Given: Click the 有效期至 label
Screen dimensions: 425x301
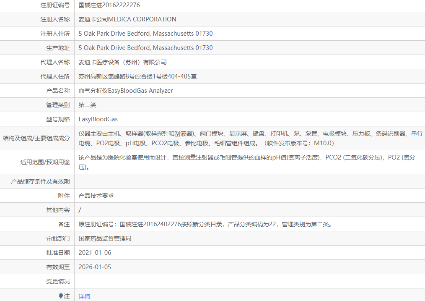Looking at the screenshot, I should pyautogui.click(x=58, y=267).
